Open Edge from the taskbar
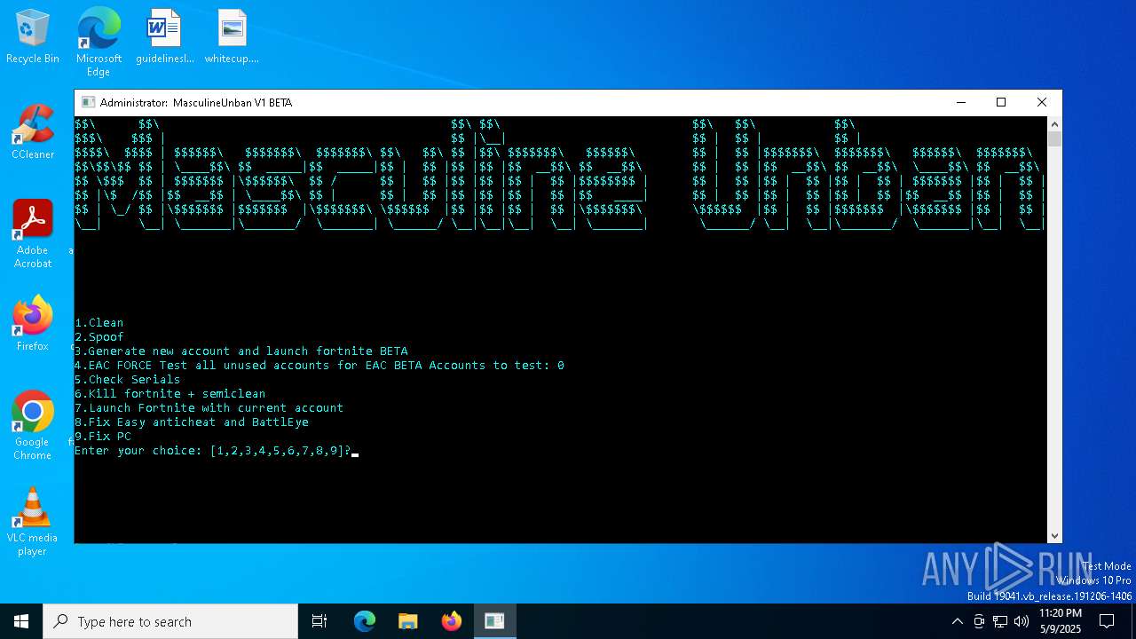 click(365, 621)
